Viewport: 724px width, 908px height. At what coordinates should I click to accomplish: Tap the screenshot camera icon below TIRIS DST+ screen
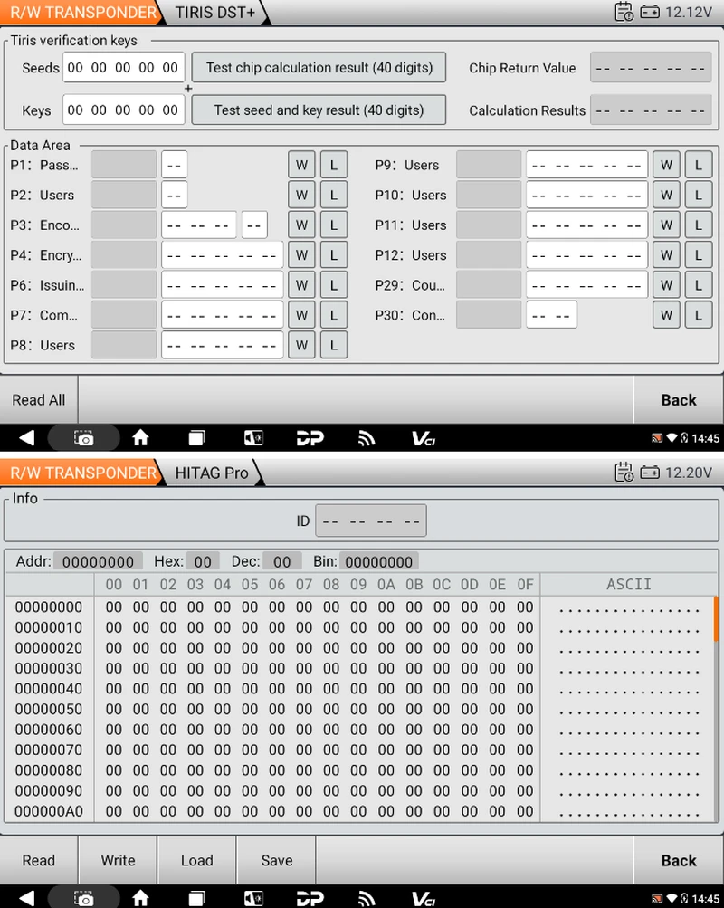84,438
